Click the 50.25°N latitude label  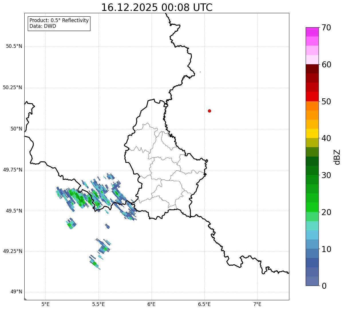pyautogui.click(x=12, y=87)
